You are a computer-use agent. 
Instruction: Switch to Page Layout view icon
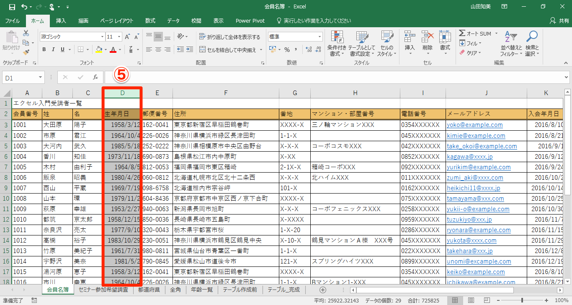pyautogui.click(x=471, y=300)
